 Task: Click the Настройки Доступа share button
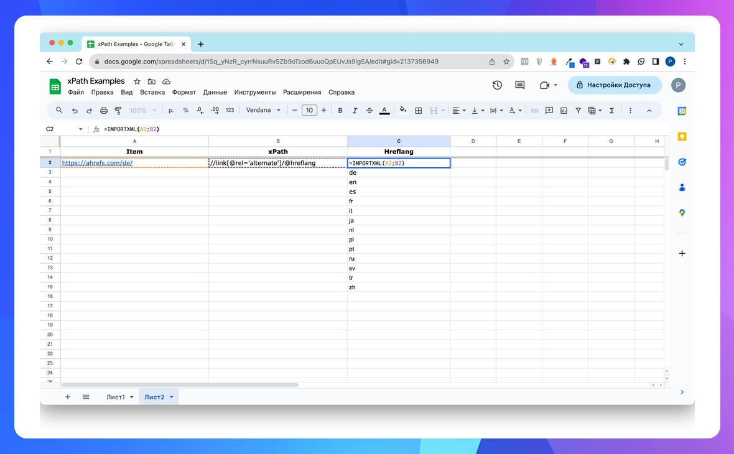coord(615,85)
